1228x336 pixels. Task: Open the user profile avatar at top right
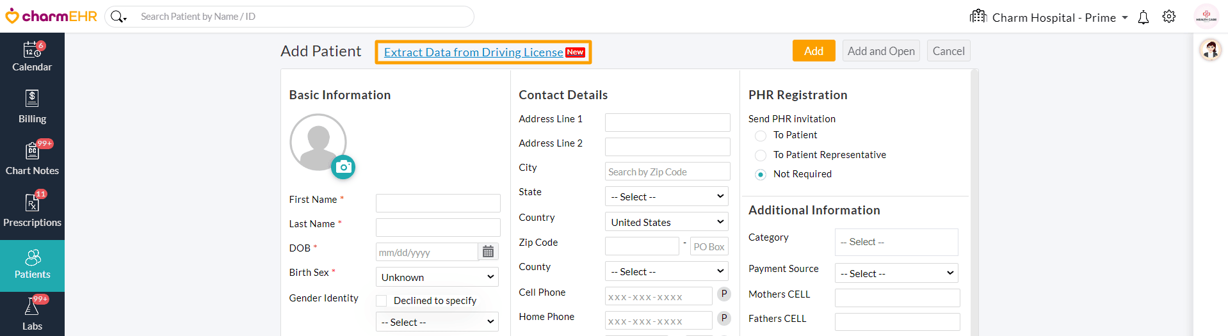1206,17
